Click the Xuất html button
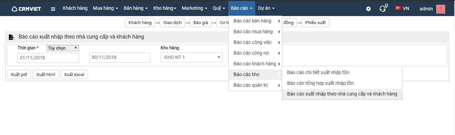 [x=46, y=74]
